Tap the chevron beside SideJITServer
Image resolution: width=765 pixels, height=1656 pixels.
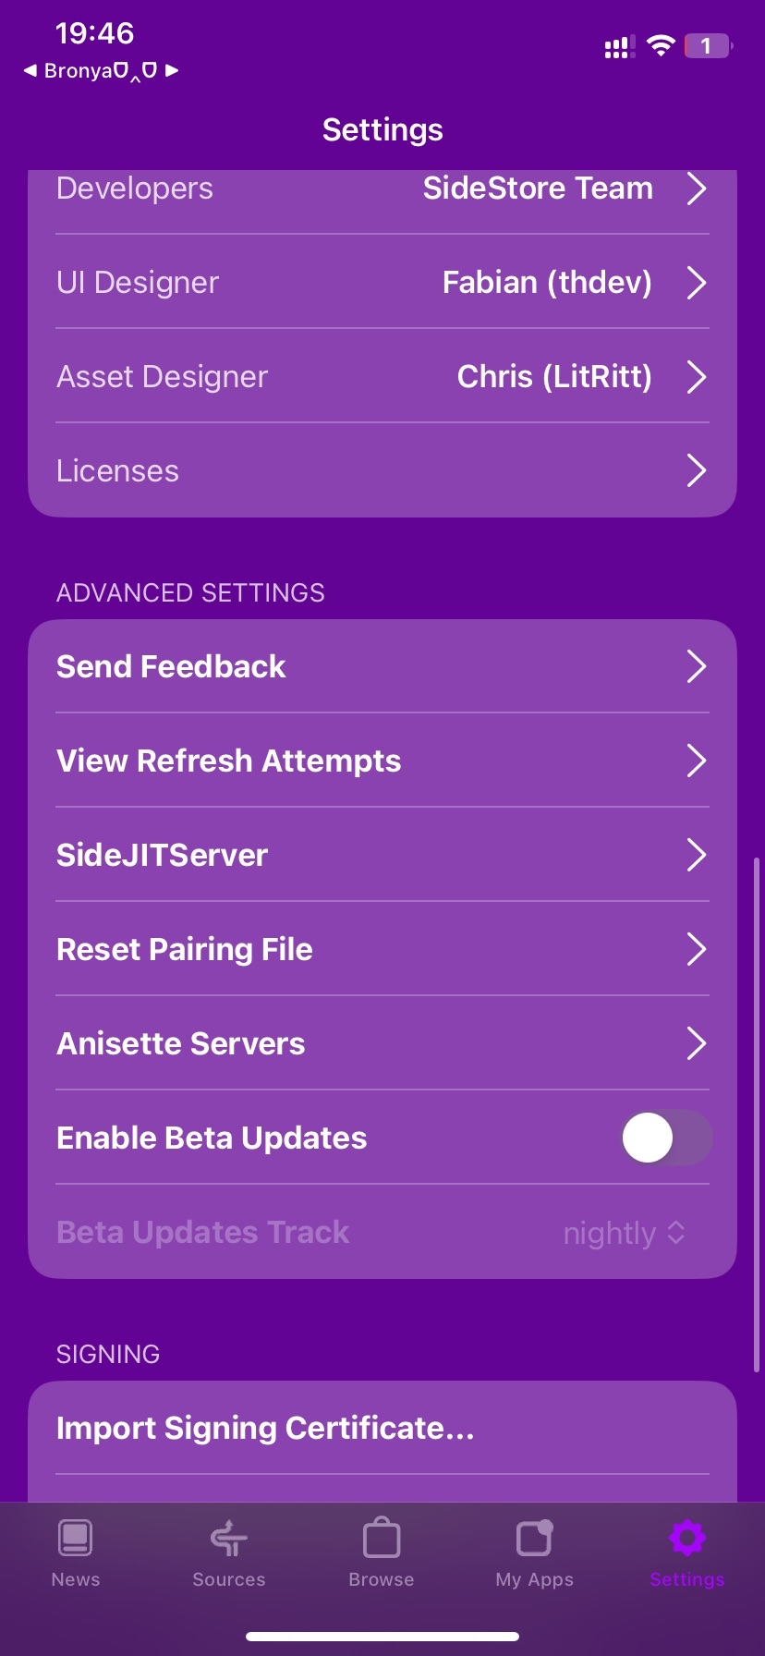[697, 855]
